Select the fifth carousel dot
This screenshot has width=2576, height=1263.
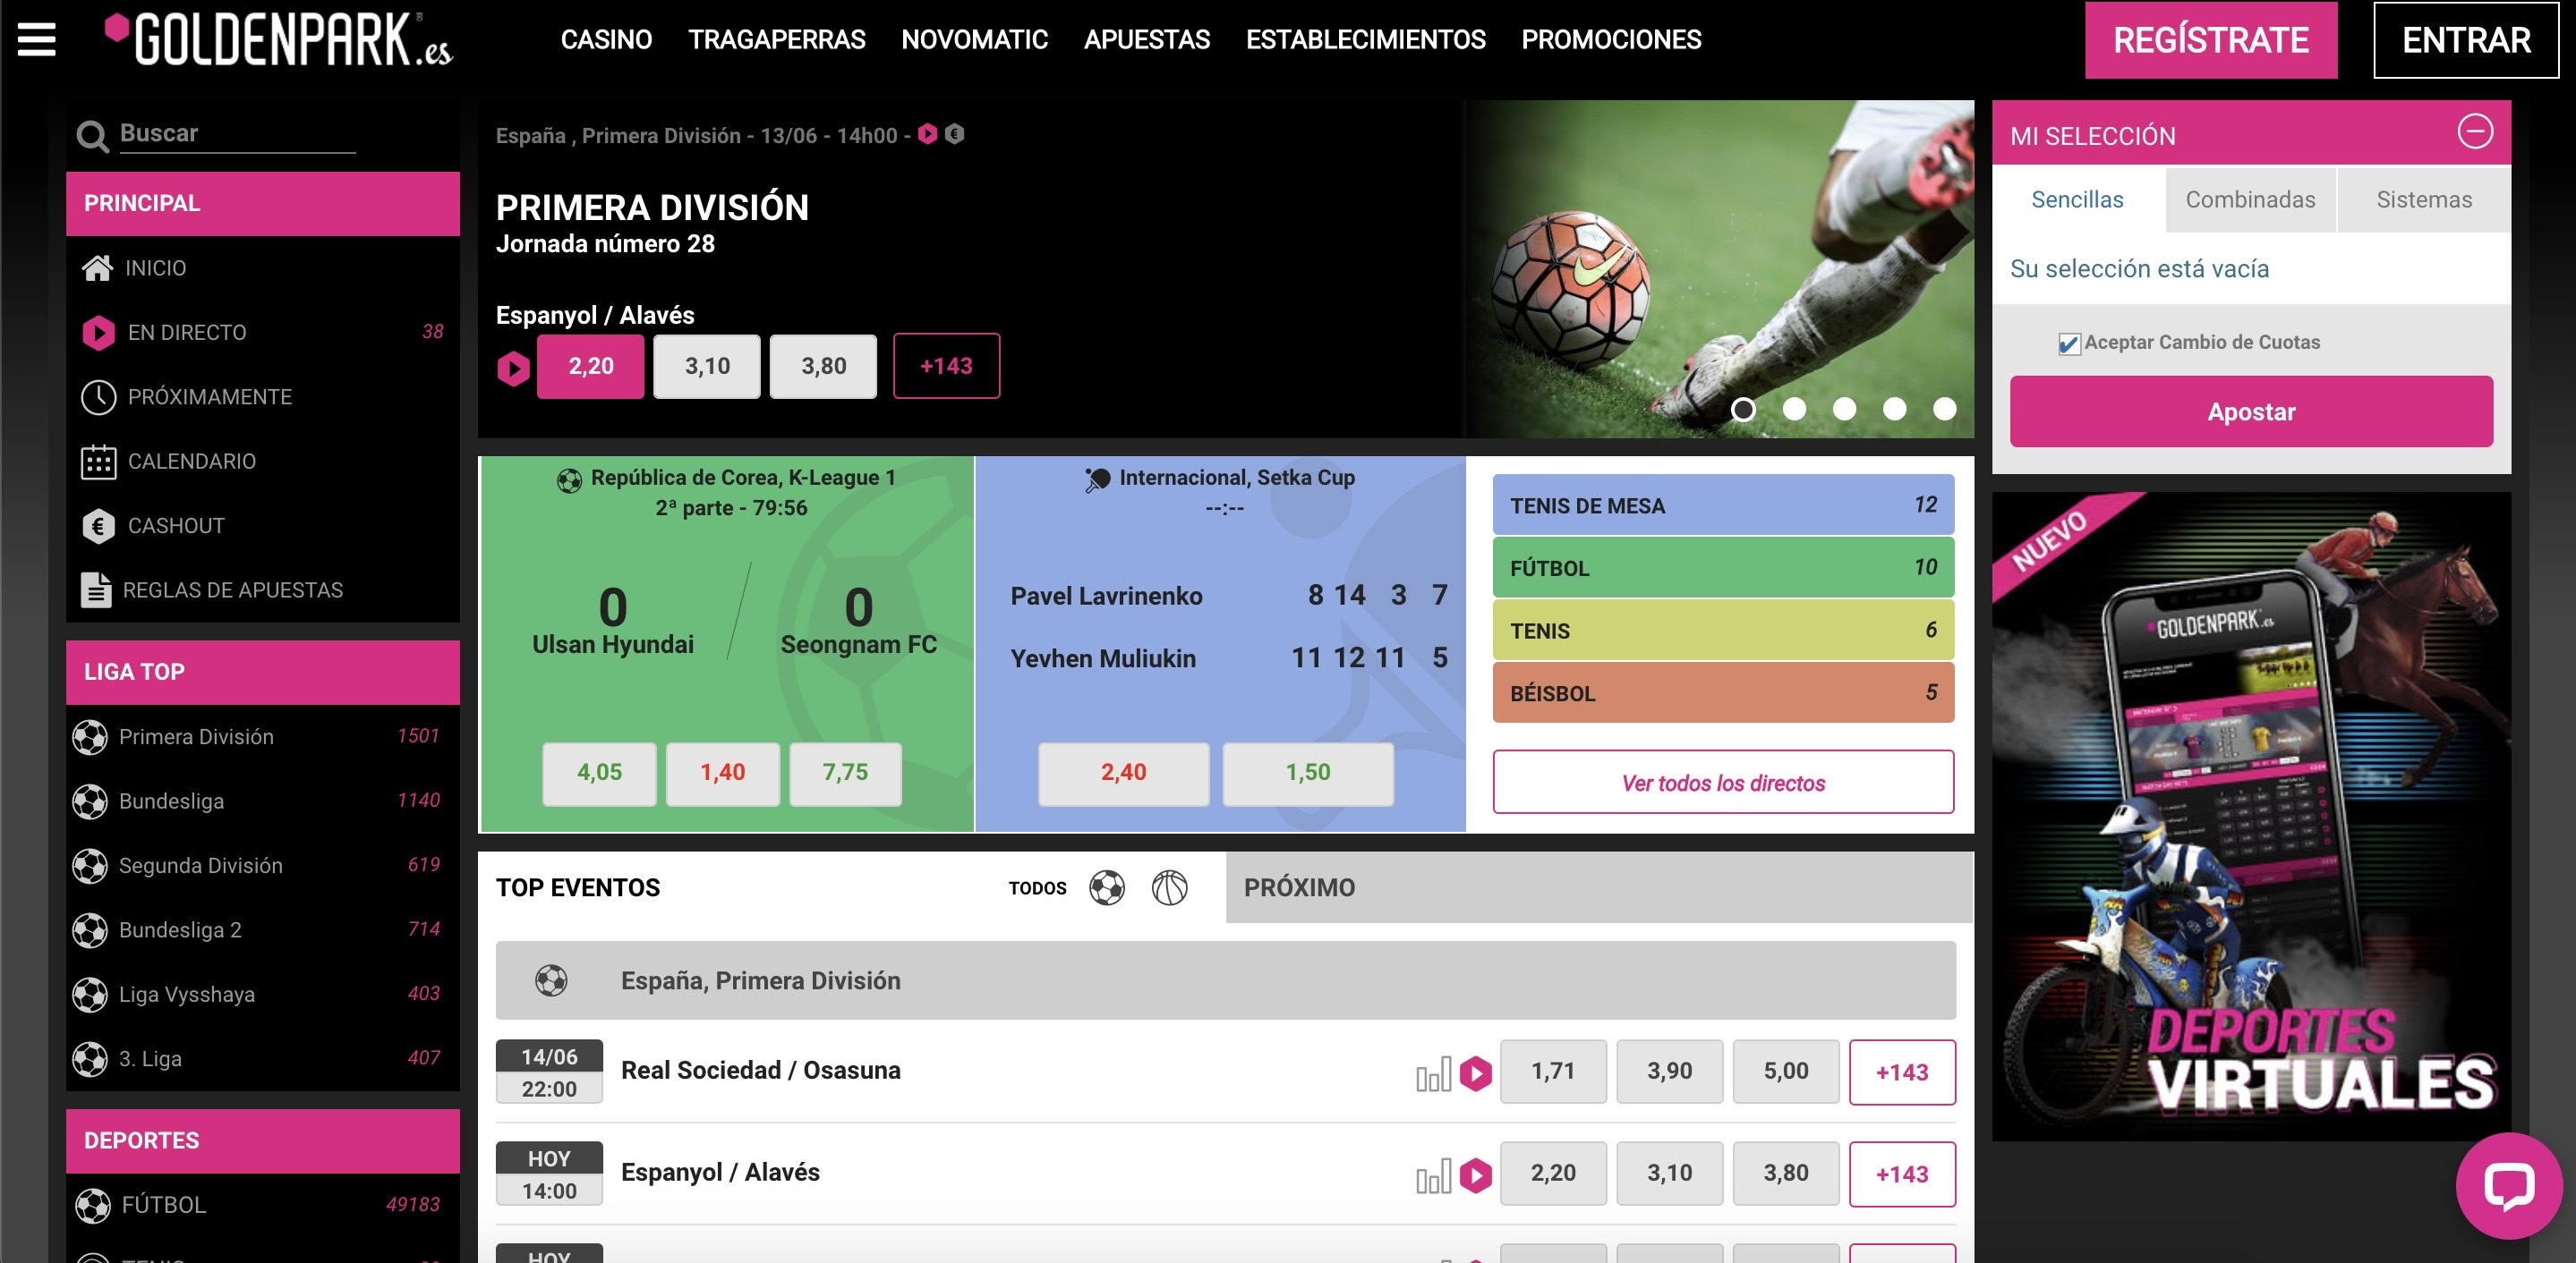(1944, 409)
